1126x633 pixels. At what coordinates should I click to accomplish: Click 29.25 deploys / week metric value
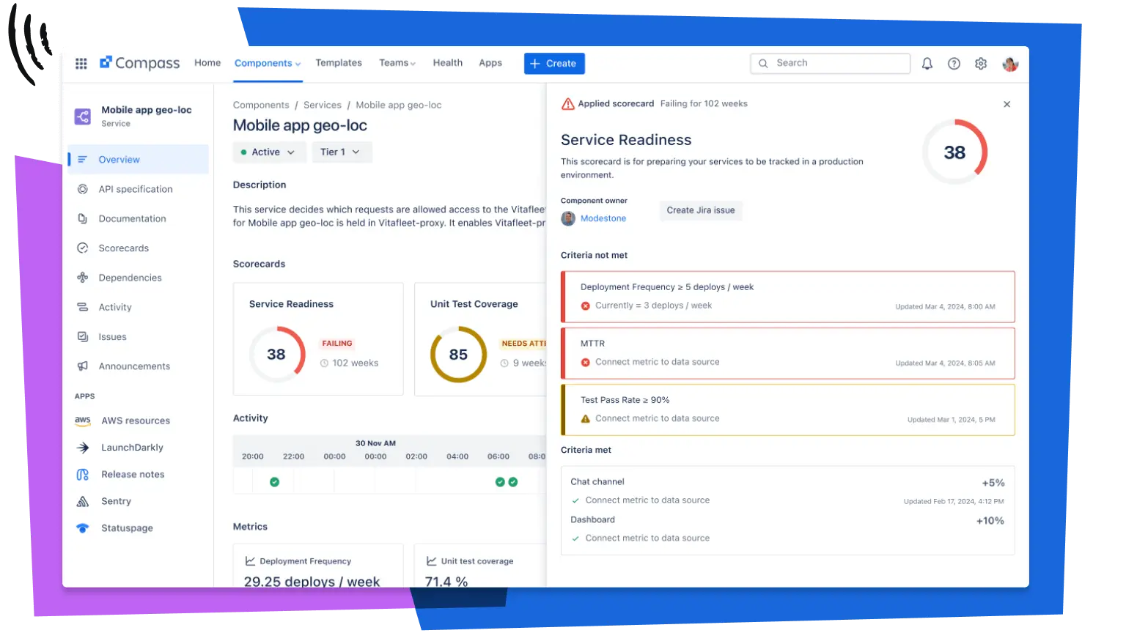[x=312, y=581]
